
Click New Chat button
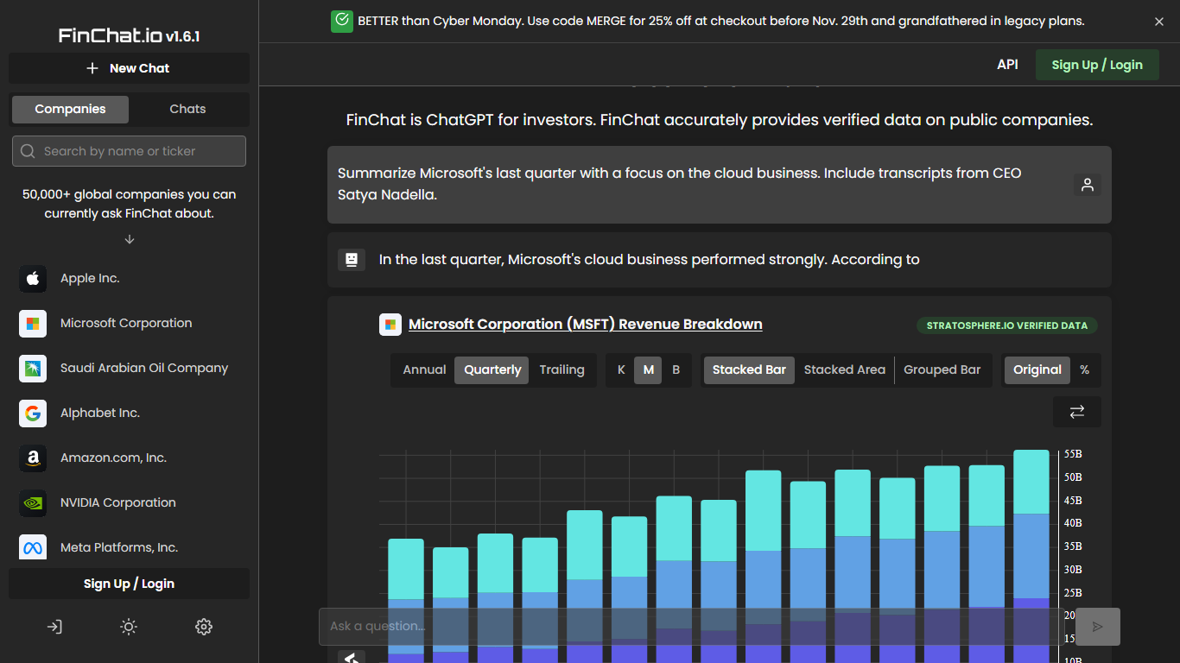129,68
